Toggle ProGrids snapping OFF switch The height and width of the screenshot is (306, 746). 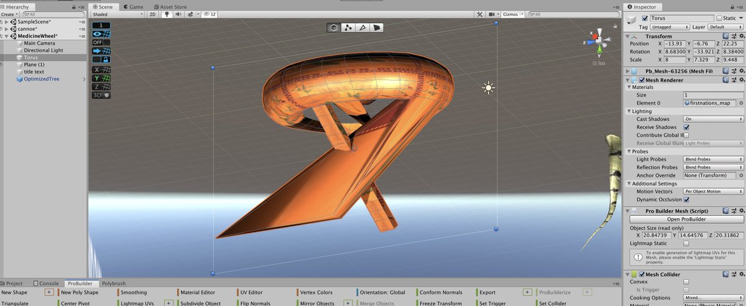pos(101,42)
